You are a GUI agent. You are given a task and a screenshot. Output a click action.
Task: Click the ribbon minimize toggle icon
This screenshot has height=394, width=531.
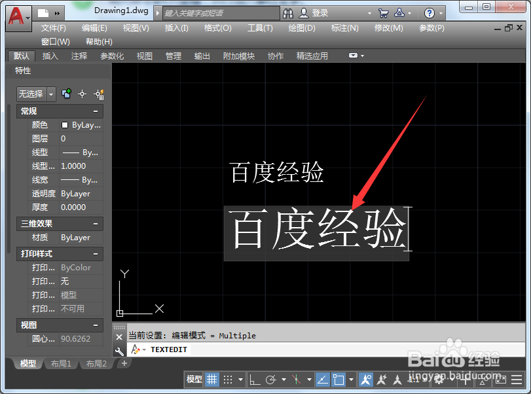[353, 56]
